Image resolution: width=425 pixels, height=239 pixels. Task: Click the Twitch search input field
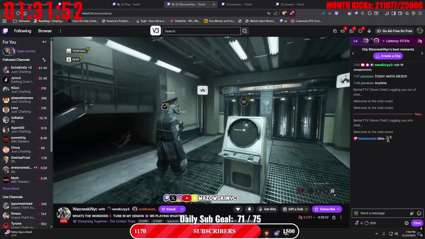tap(201, 31)
